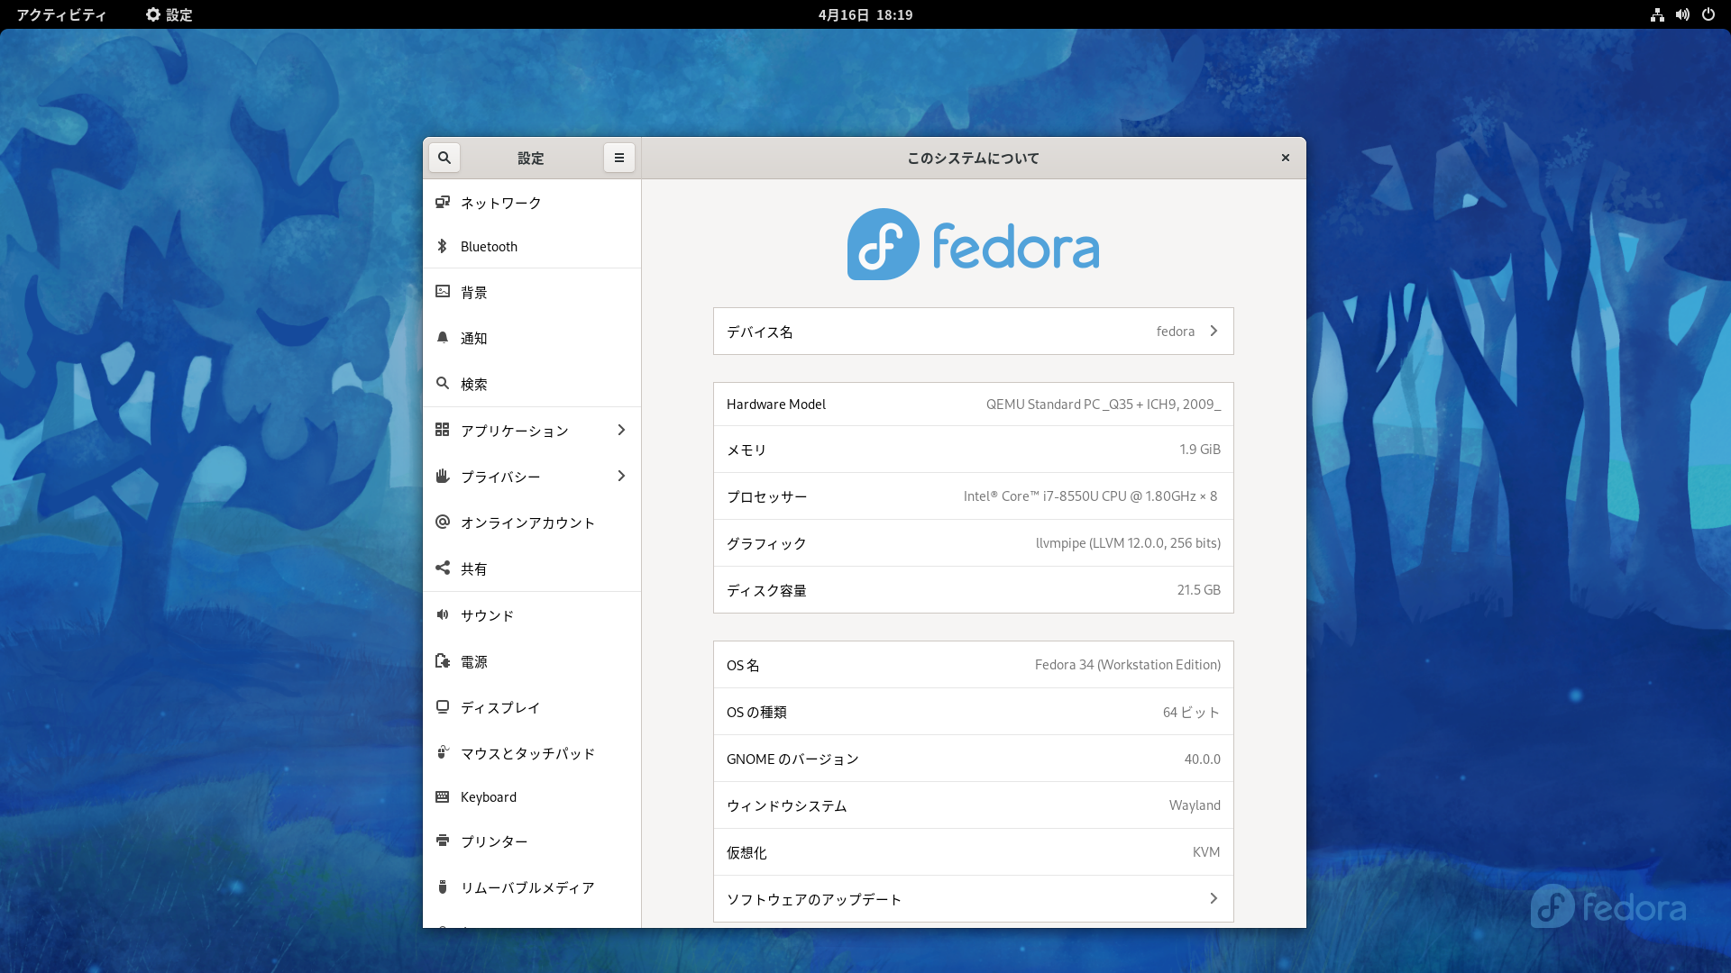Screen dimensions: 1731x973
Task: Click the share icon for 共有
Action: click(442, 568)
